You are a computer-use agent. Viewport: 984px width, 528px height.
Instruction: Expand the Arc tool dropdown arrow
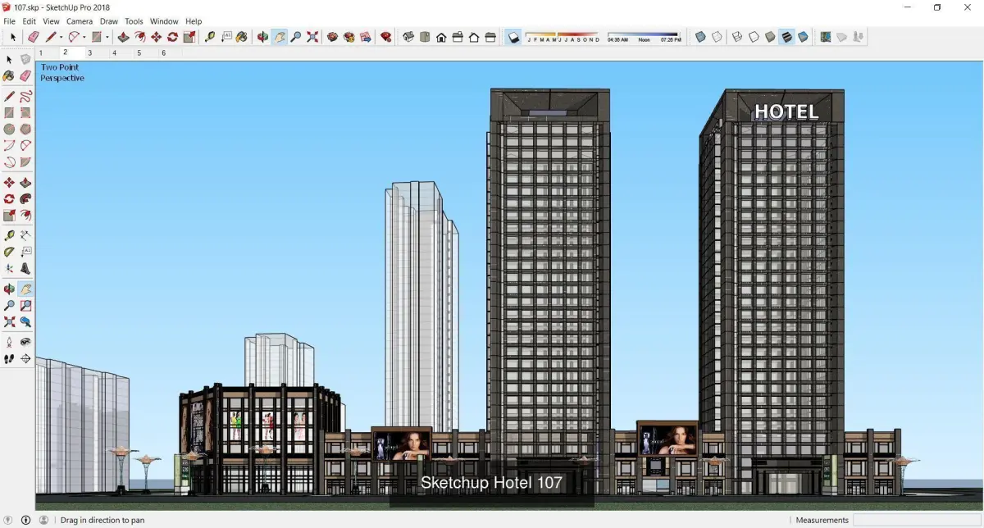pos(84,37)
